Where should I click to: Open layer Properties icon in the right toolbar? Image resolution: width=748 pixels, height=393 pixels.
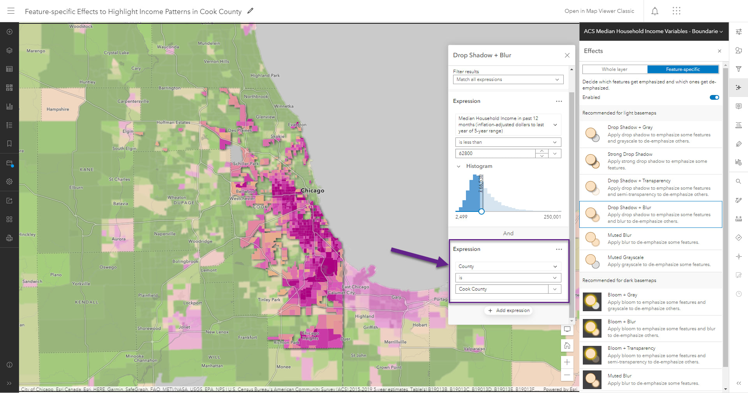pyautogui.click(x=739, y=32)
